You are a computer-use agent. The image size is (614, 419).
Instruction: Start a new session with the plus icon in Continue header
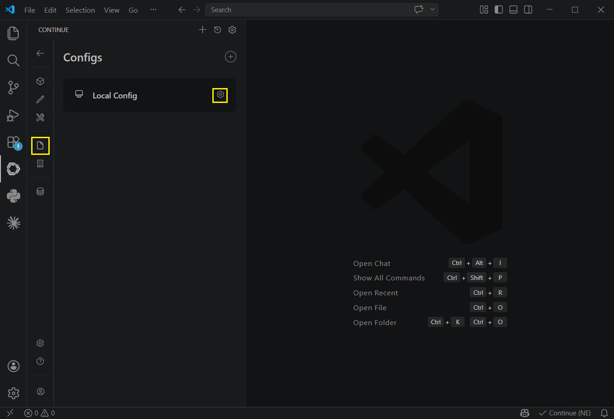pos(202,30)
